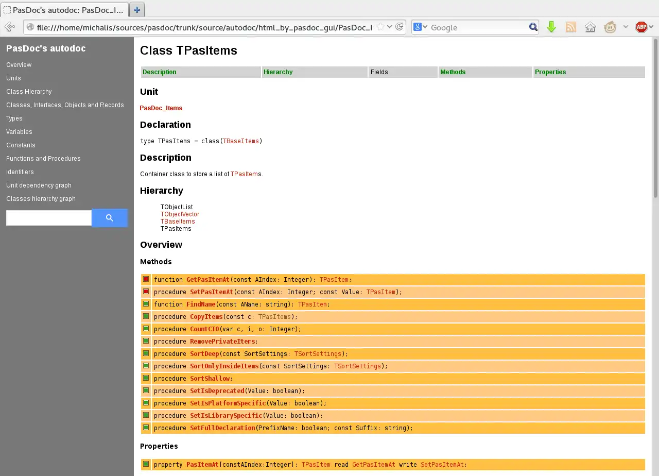Open Functions and Procedures in the sidebar

click(43, 159)
